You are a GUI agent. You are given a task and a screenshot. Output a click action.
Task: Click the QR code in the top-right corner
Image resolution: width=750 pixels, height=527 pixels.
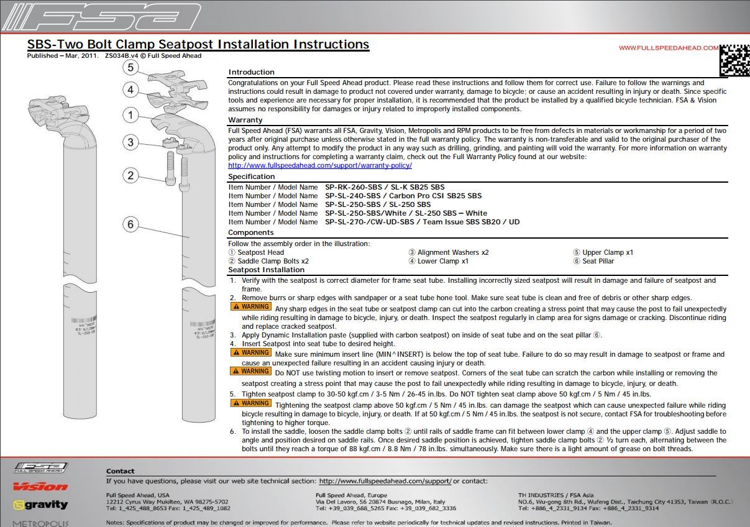click(734, 59)
